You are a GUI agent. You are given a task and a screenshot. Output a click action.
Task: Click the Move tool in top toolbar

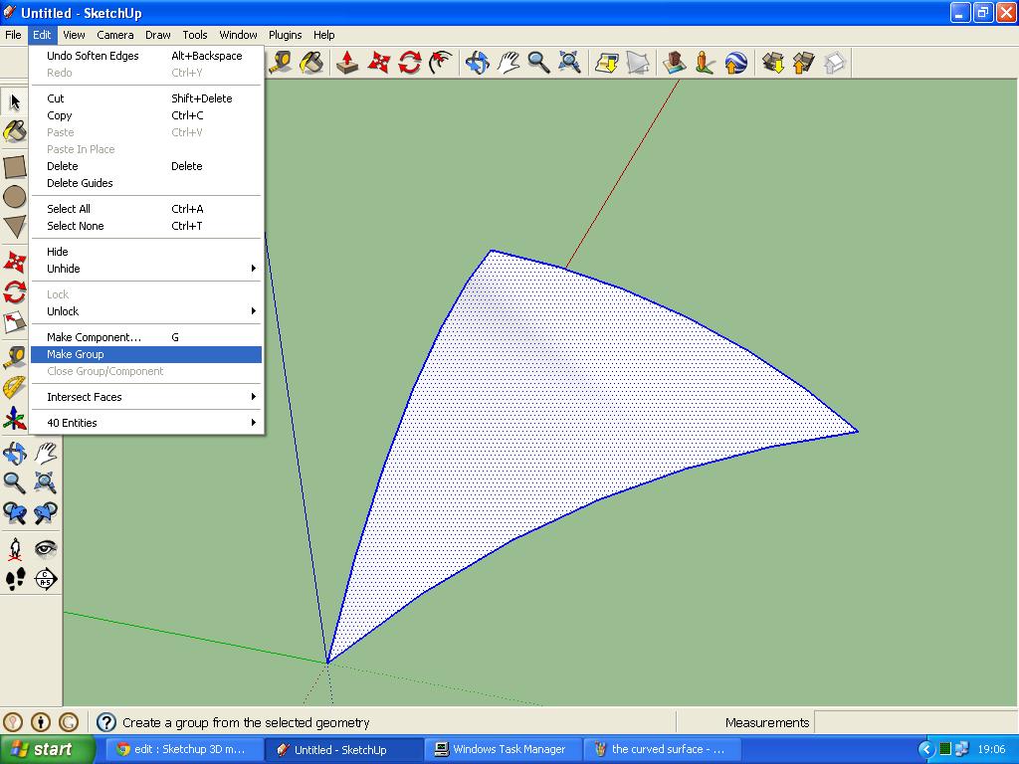point(378,63)
